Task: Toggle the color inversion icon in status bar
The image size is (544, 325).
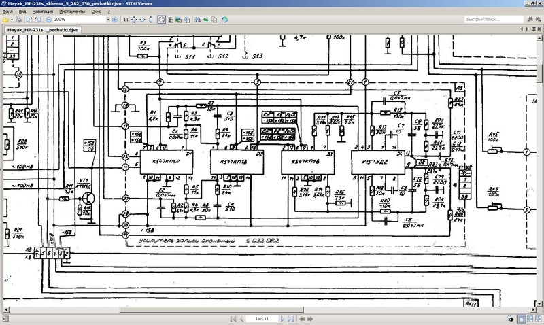Action: pyautogui.click(x=511, y=319)
